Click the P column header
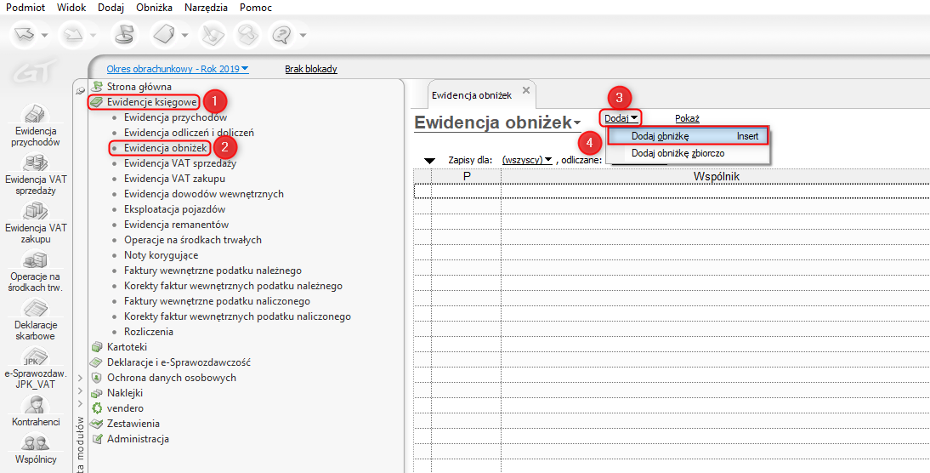The image size is (930, 473). click(x=466, y=176)
